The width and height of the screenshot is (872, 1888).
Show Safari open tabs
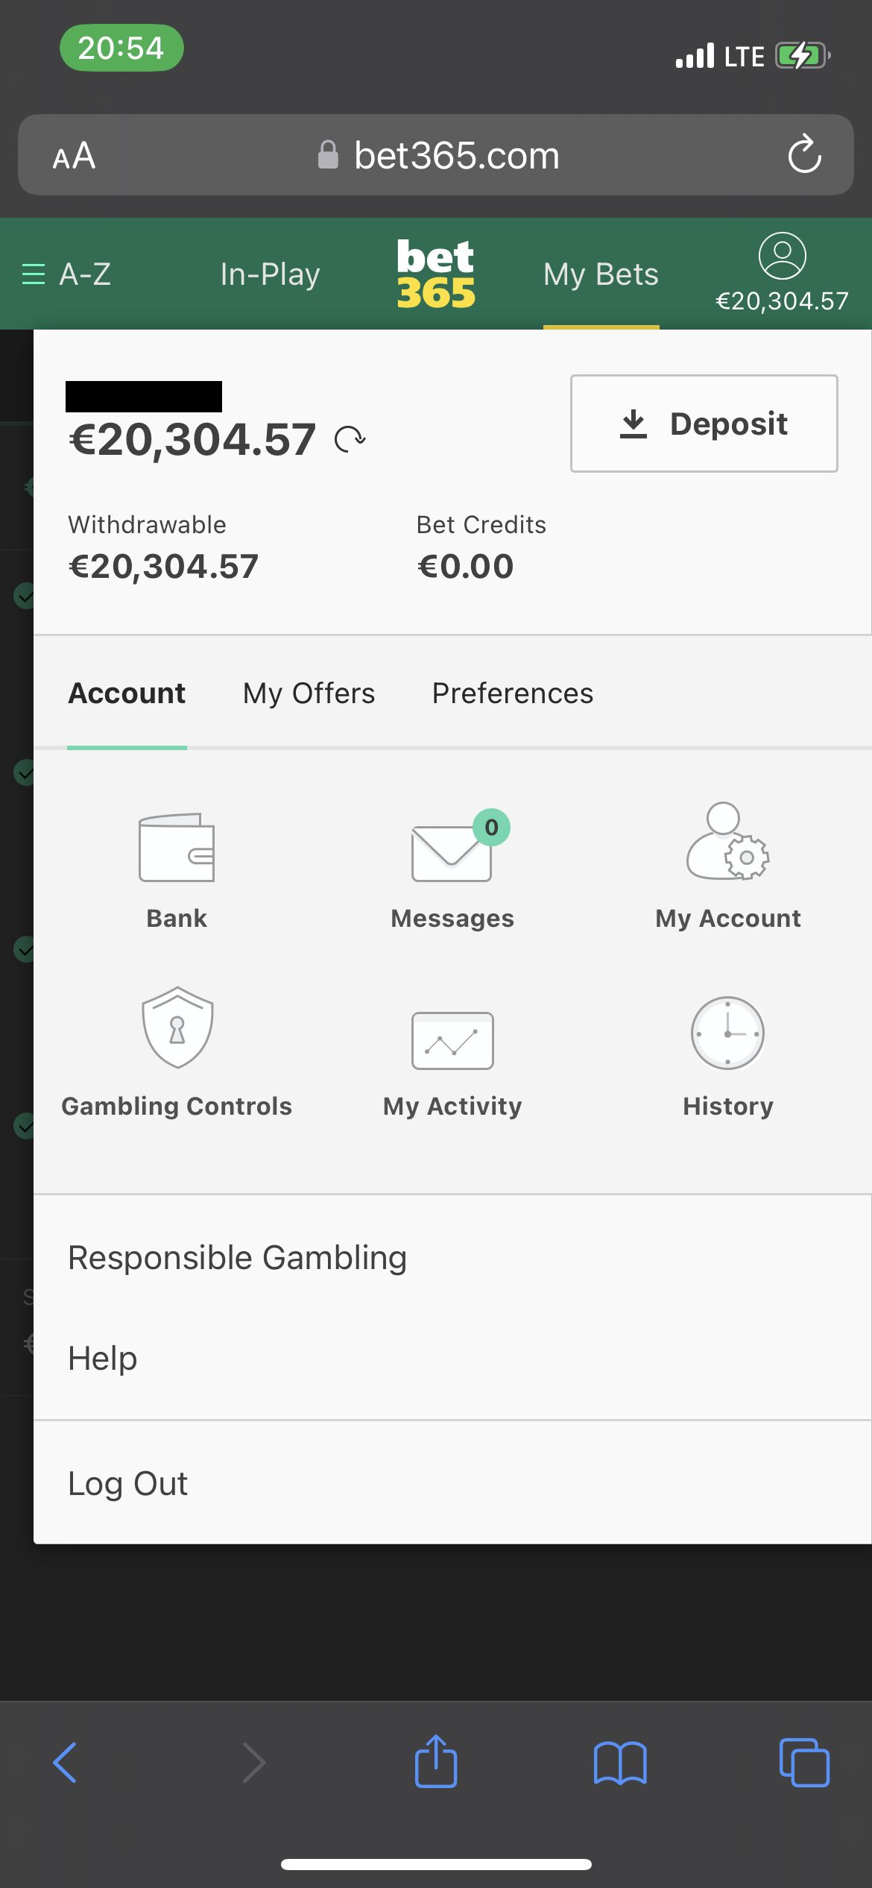click(803, 1763)
